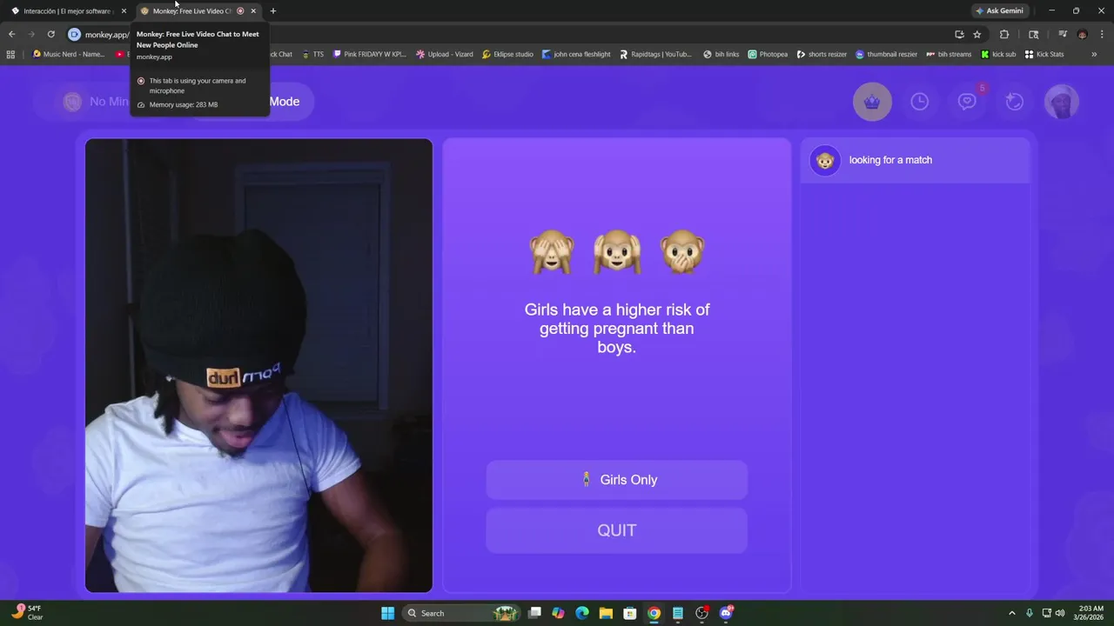Close the Monkey Free Live Video tab

253,10
